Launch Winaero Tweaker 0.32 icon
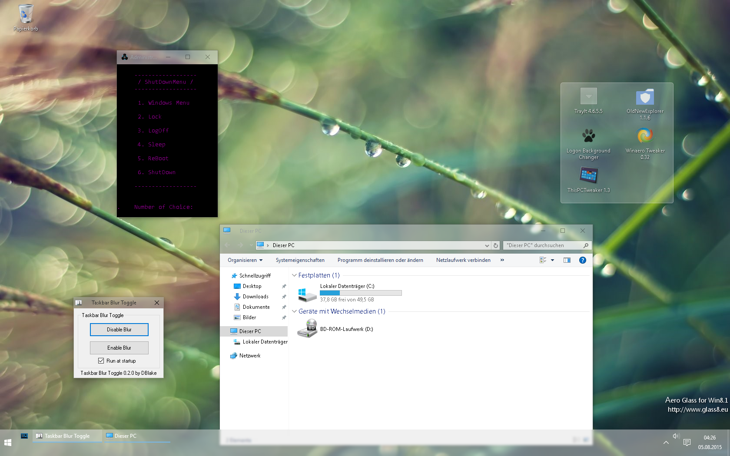The width and height of the screenshot is (730, 456). pyautogui.click(x=645, y=144)
